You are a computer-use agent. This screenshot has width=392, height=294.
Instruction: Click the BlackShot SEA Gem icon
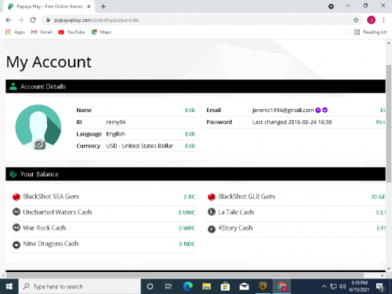pos(16,197)
